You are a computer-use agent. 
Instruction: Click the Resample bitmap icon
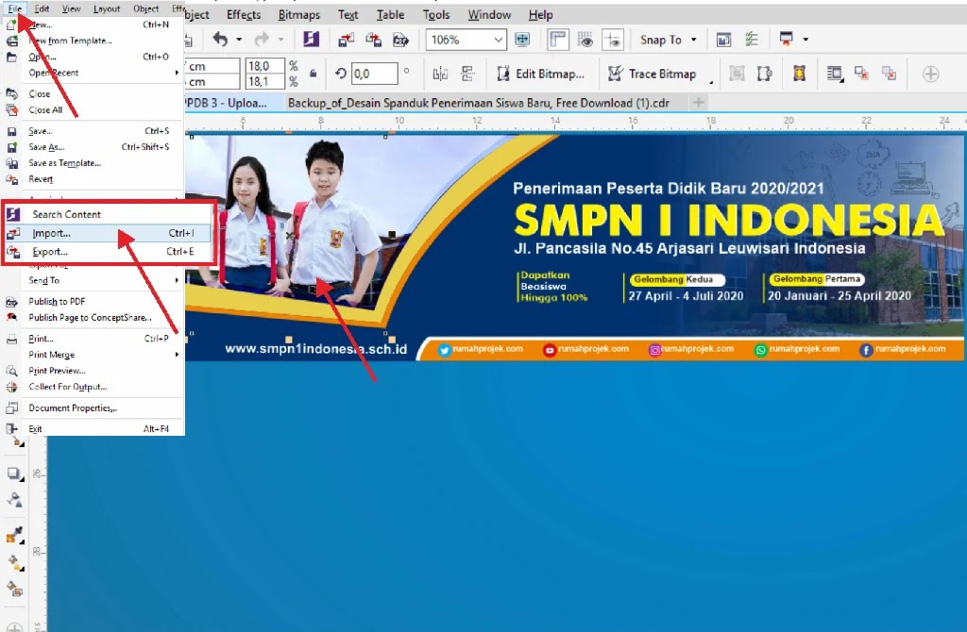[x=765, y=74]
